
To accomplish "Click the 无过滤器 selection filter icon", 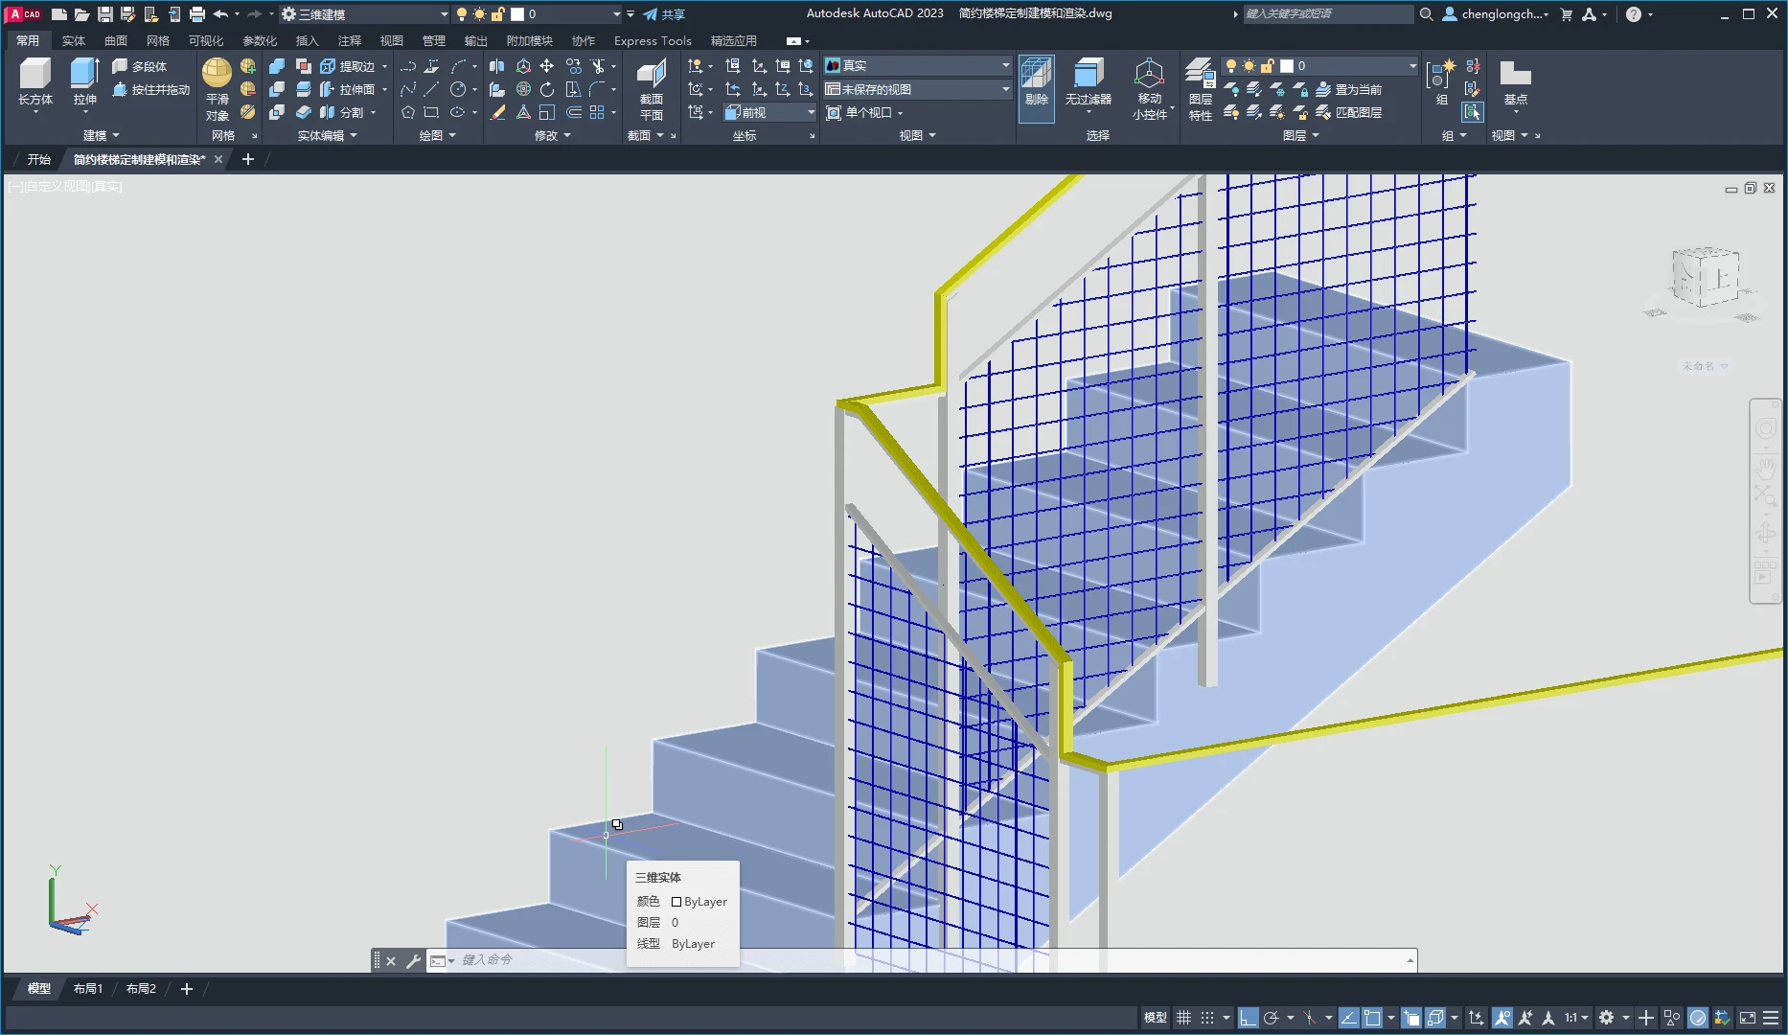I will click(x=1088, y=75).
